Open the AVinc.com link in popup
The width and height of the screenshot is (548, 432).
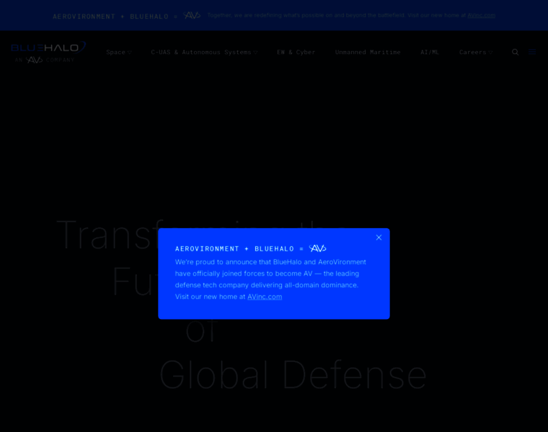point(265,297)
